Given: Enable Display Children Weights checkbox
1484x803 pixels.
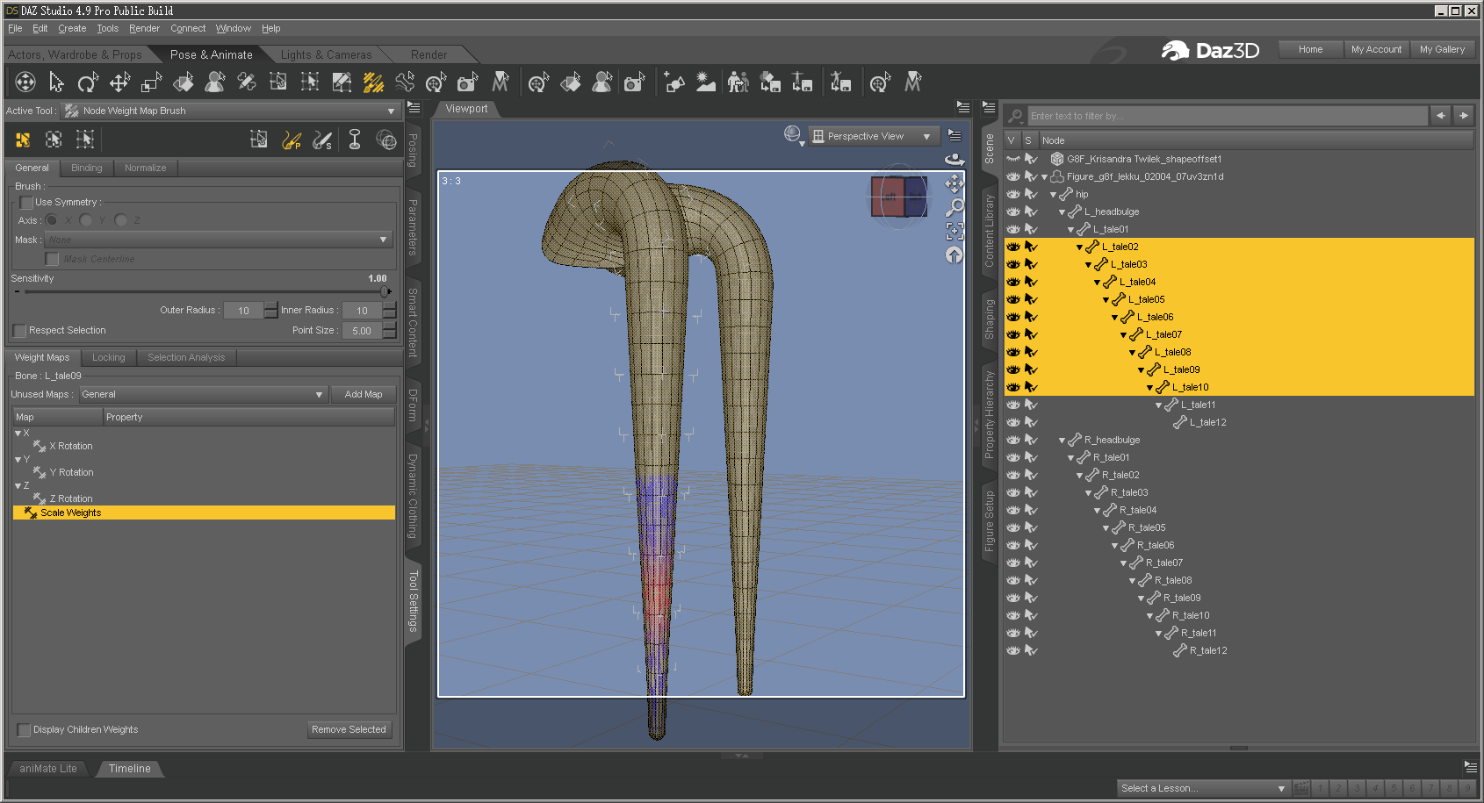Looking at the screenshot, I should point(24,730).
